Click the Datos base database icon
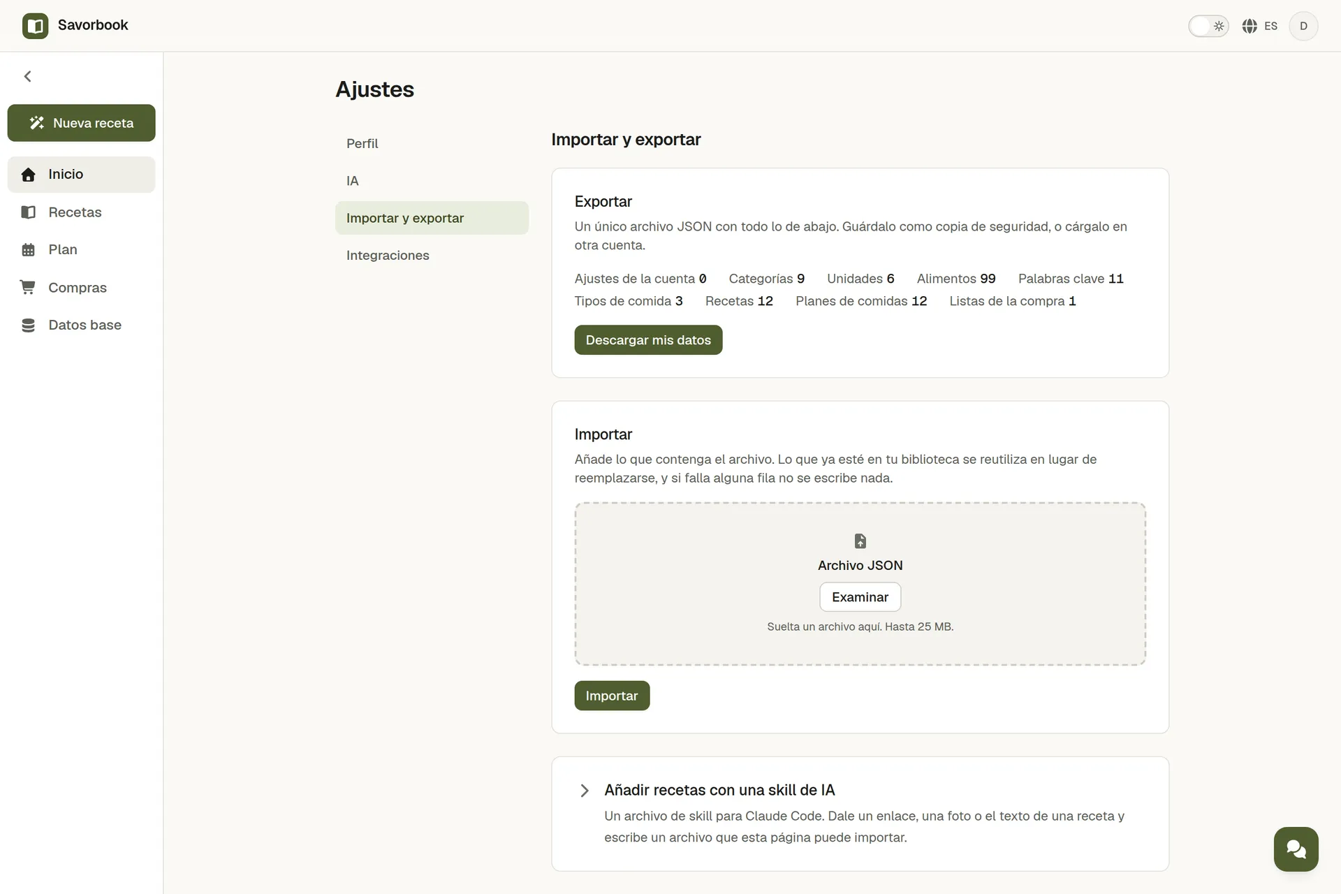Viewport: 1341px width, 894px height. 28,325
